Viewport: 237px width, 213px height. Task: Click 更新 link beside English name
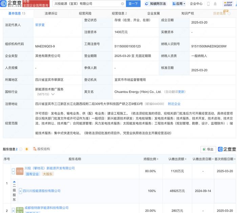[181, 92]
